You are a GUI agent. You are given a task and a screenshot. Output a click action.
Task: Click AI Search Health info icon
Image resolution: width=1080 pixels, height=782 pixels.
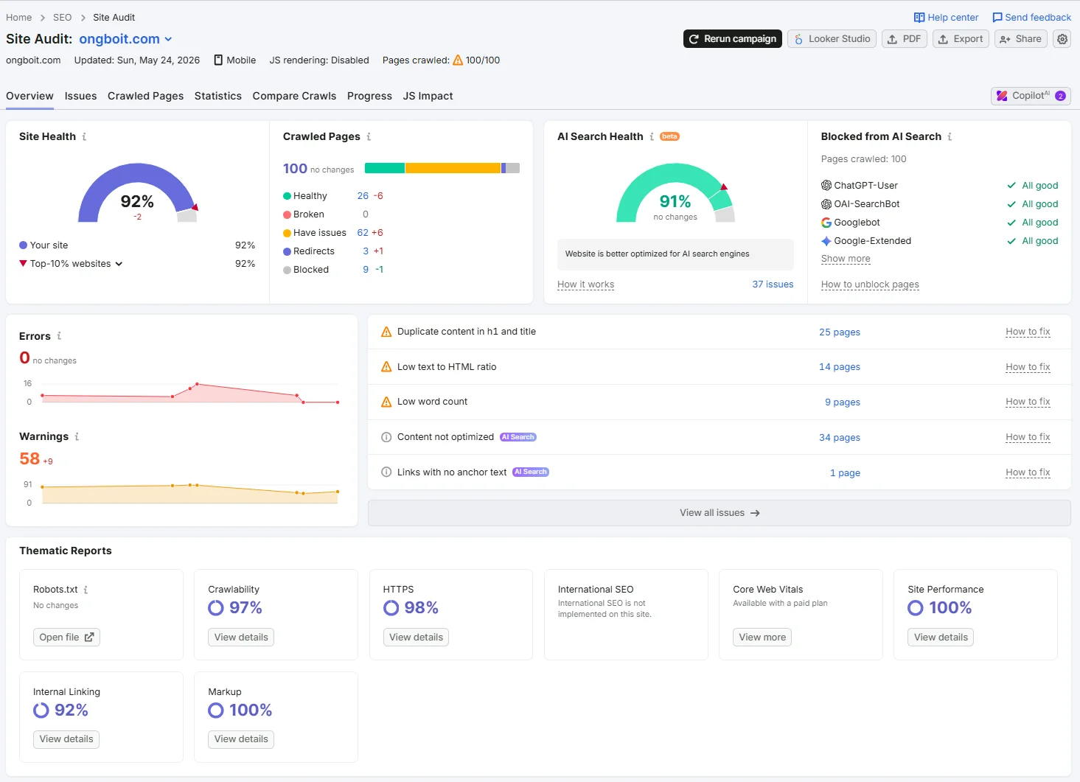(652, 137)
